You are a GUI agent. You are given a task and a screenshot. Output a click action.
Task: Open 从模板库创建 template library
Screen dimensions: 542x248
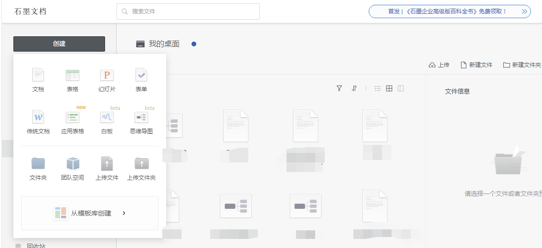point(90,213)
